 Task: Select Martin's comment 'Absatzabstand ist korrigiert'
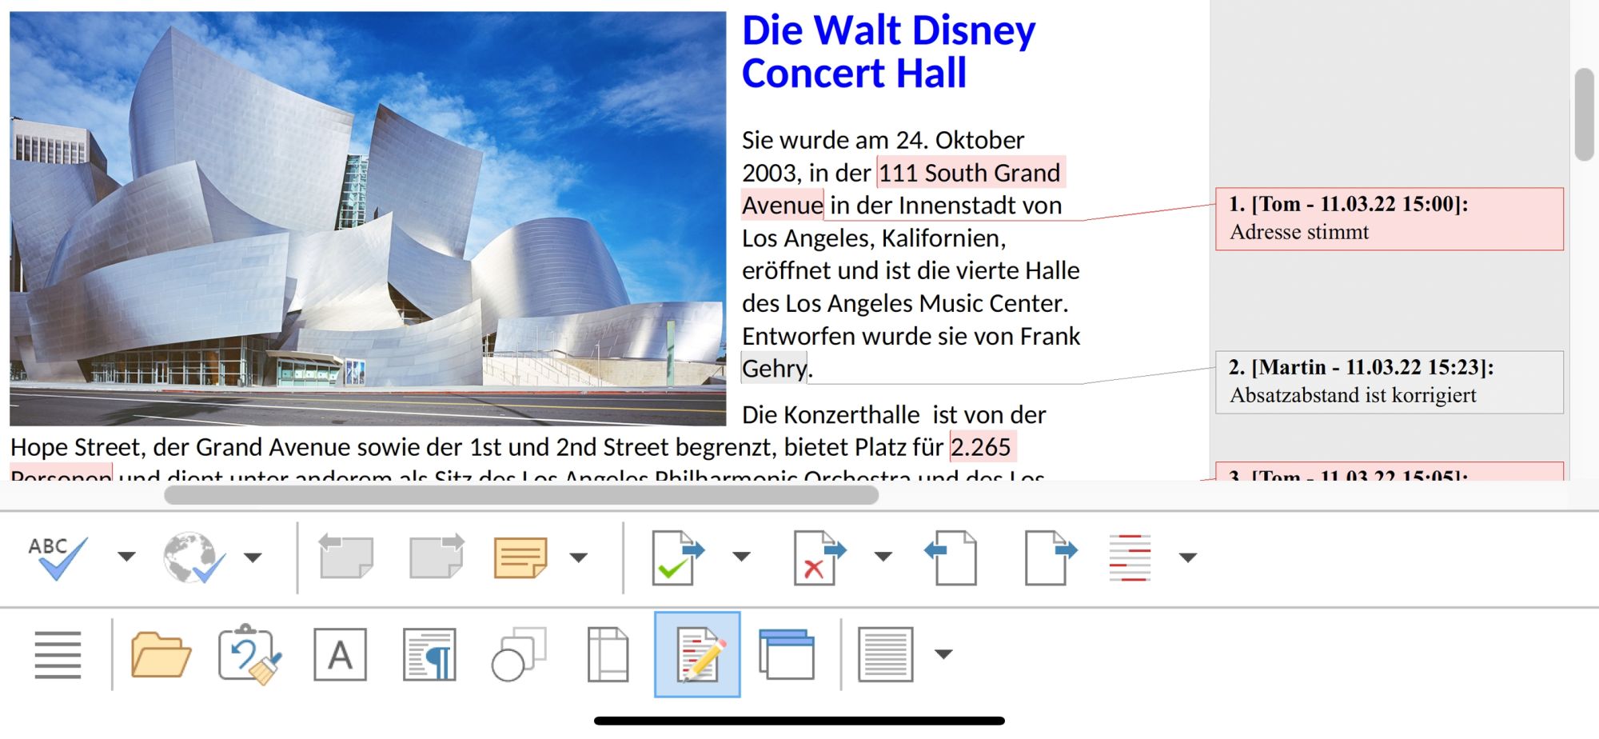click(x=1390, y=381)
